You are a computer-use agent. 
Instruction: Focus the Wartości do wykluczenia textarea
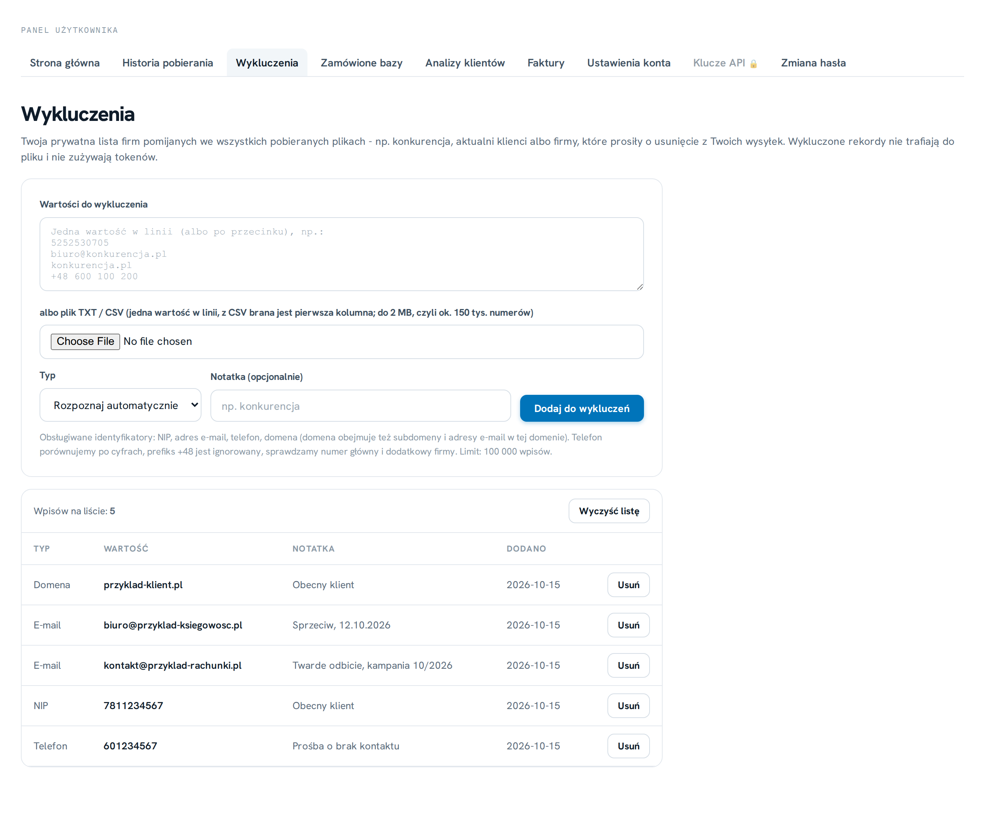point(341,254)
